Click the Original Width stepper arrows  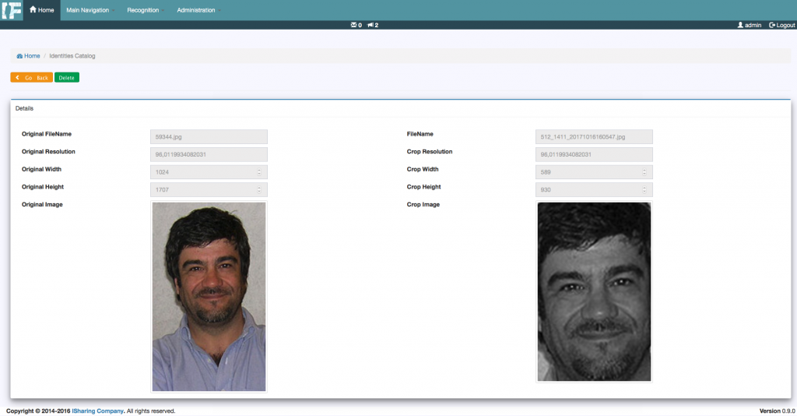[259, 172]
